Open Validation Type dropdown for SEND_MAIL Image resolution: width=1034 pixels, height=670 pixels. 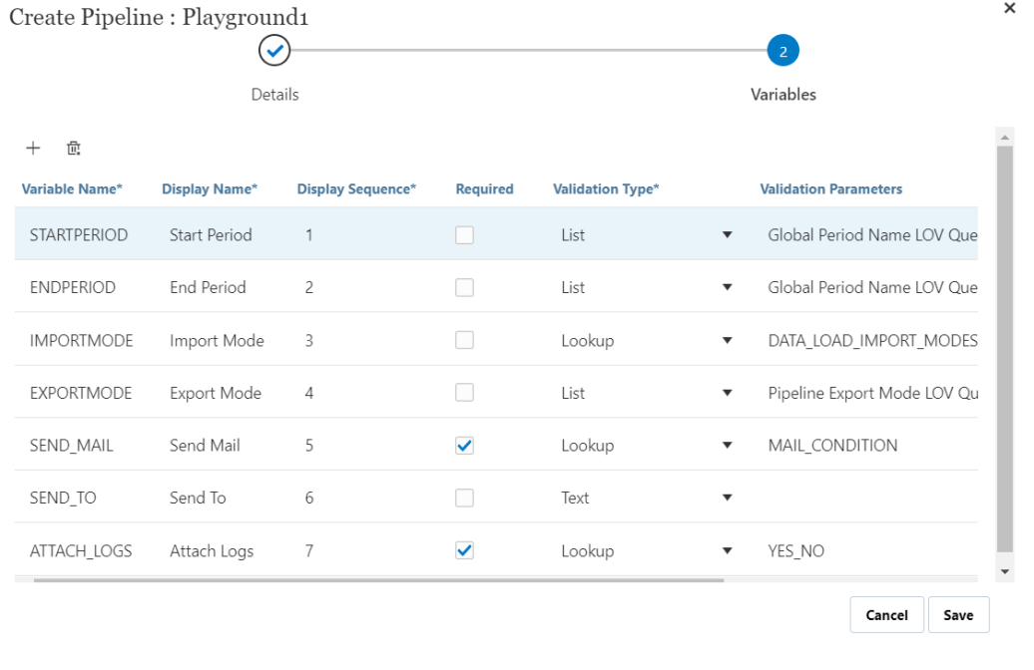click(727, 446)
